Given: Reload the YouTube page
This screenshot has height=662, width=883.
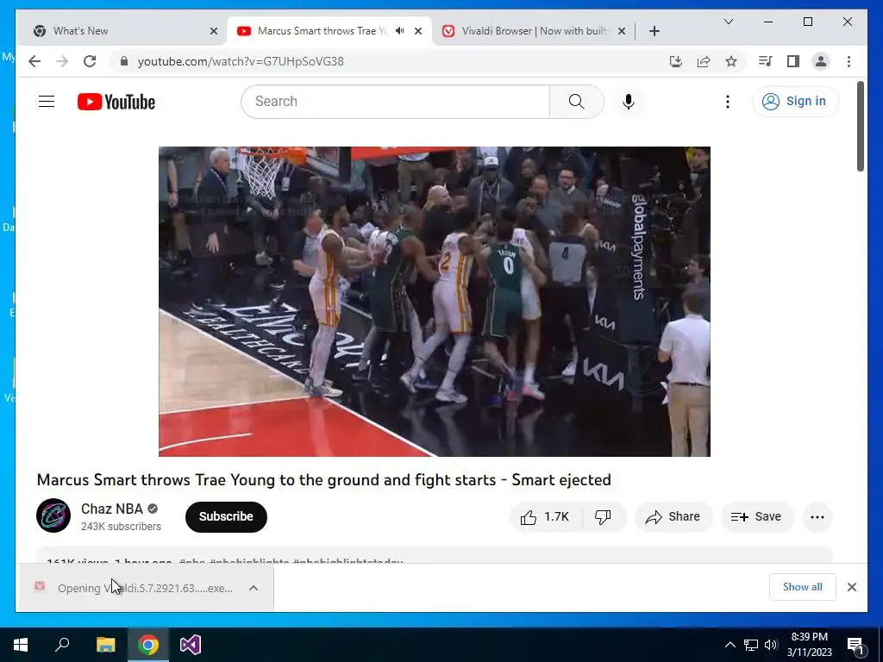Looking at the screenshot, I should 90,61.
